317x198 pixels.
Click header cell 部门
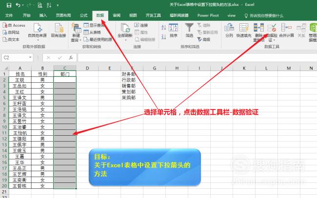(x=65, y=74)
